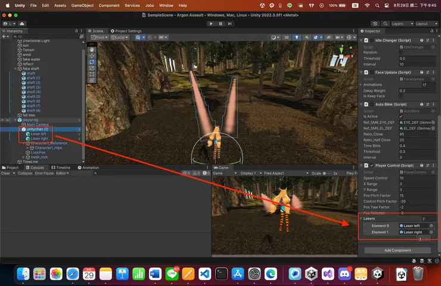
Task: Toggle Is Active checkbox in Auto Blink
Action: click(x=400, y=117)
